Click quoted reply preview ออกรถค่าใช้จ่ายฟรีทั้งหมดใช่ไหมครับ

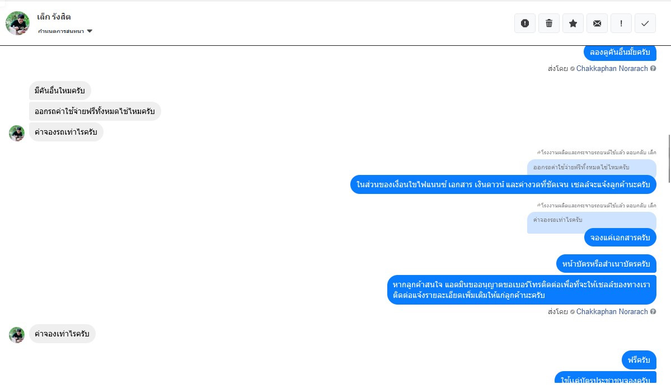(581, 167)
